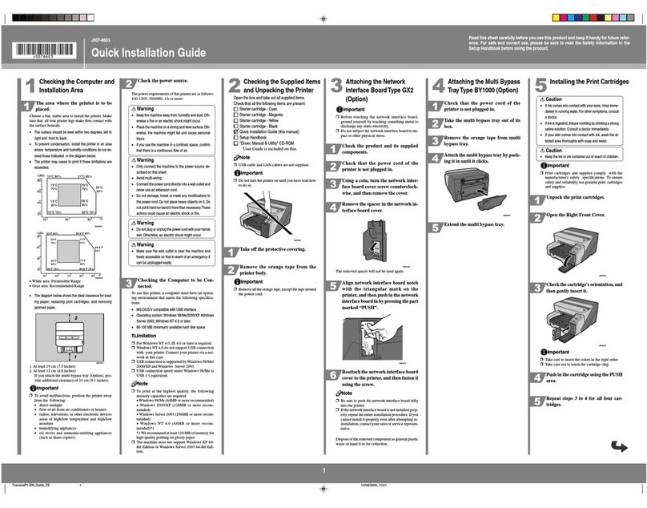
Task: Click page number '1' in bottom gray bar
Action: pos(323,470)
